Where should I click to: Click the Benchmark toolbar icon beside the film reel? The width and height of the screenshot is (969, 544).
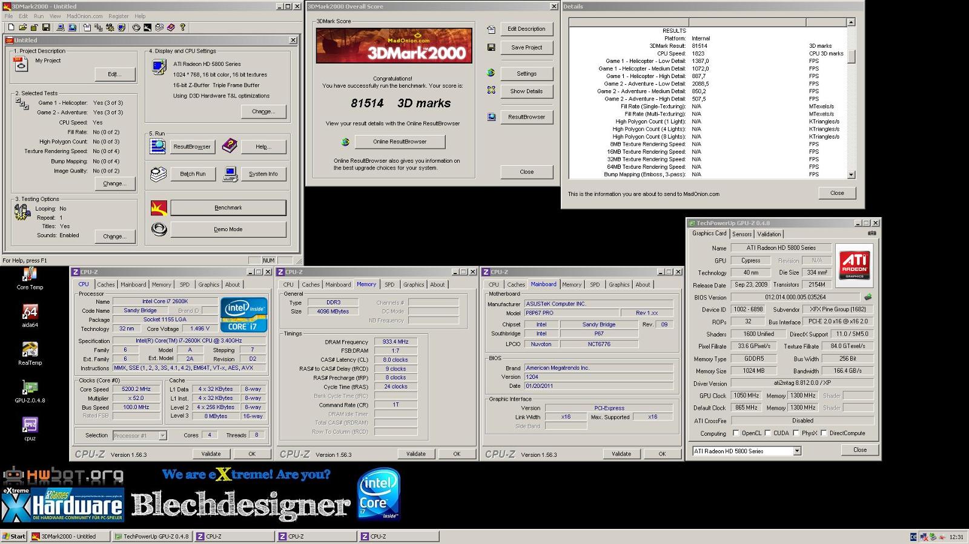[x=148, y=27]
